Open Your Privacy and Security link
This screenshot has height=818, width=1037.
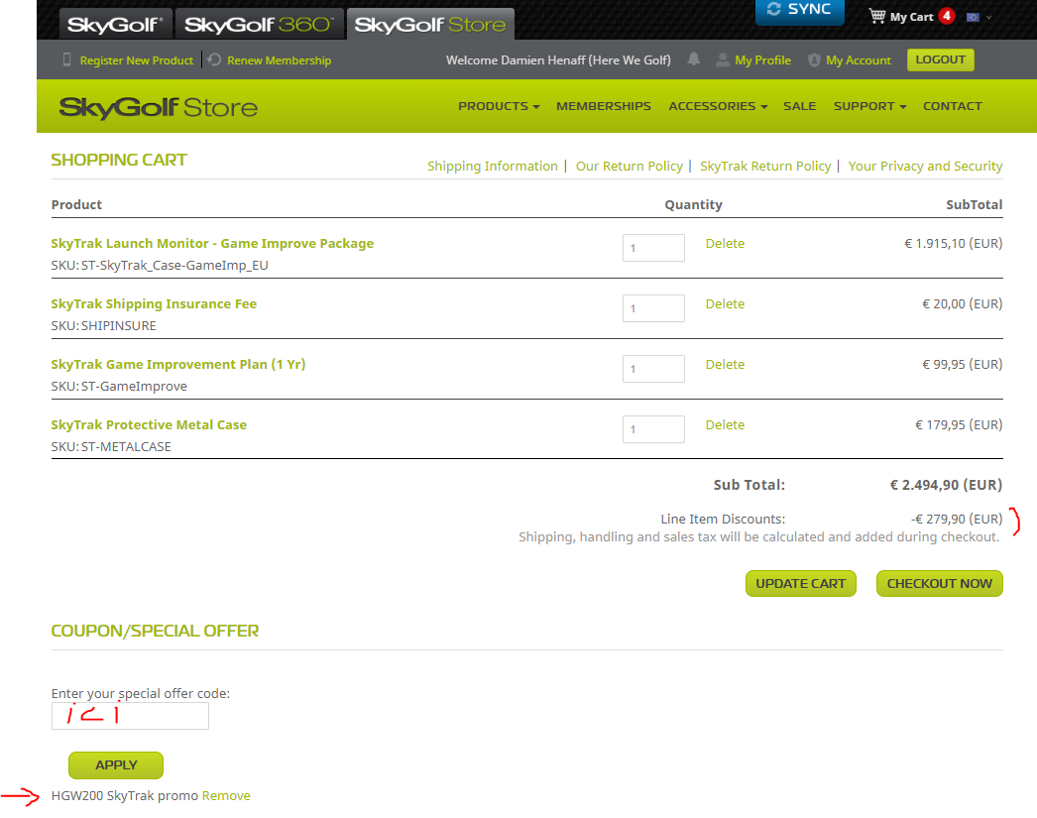coord(925,166)
